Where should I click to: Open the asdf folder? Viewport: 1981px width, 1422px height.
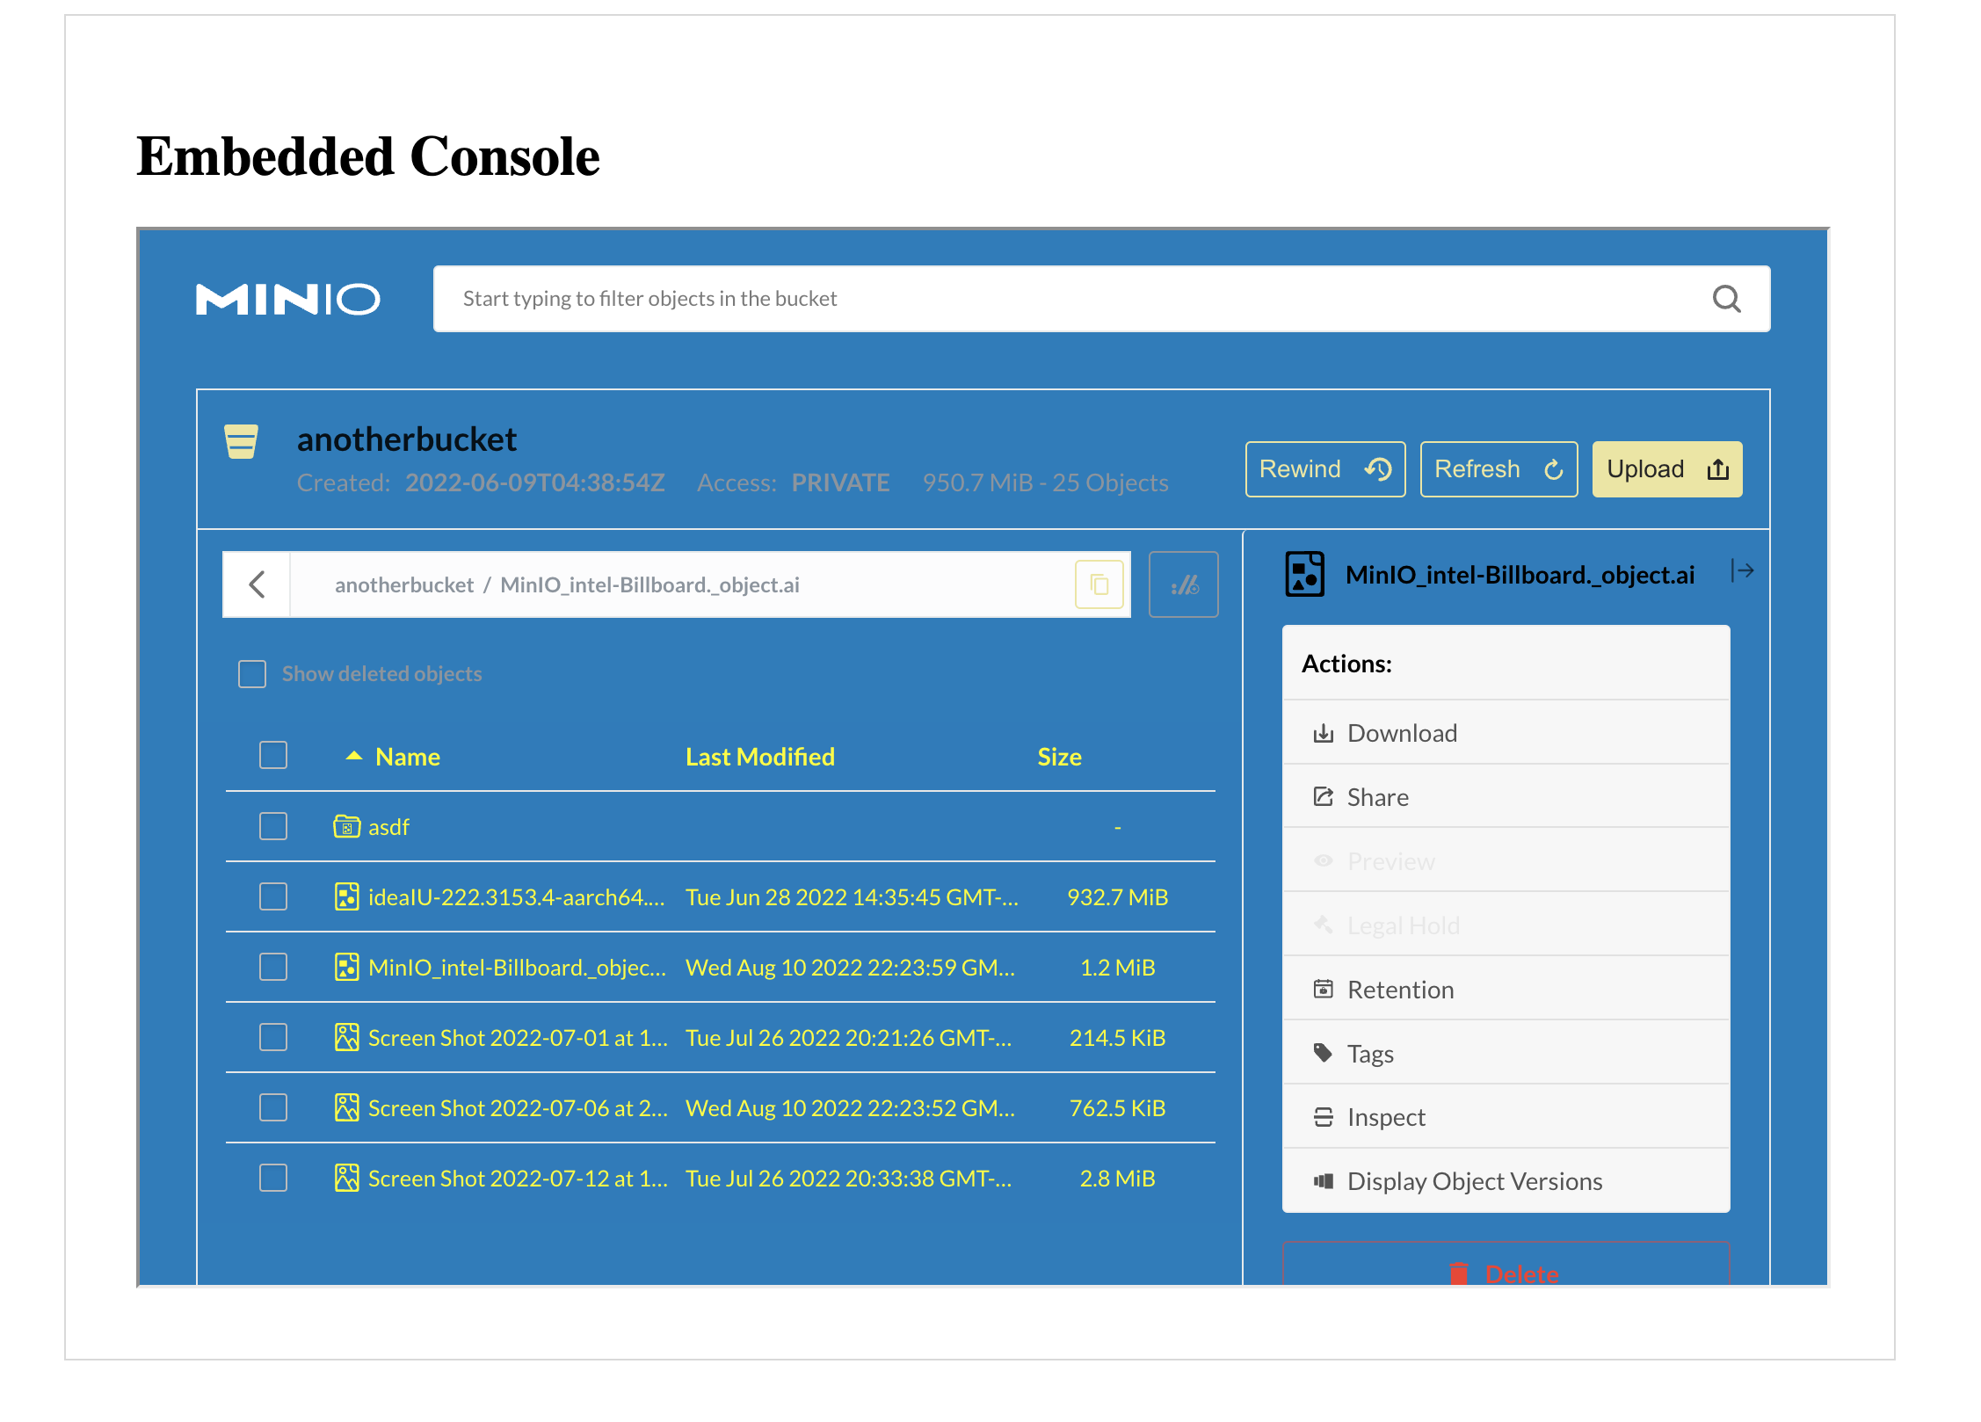(x=388, y=827)
